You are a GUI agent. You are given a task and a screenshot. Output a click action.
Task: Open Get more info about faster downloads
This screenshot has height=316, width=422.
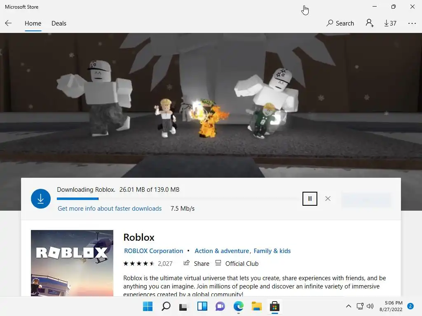tap(110, 209)
